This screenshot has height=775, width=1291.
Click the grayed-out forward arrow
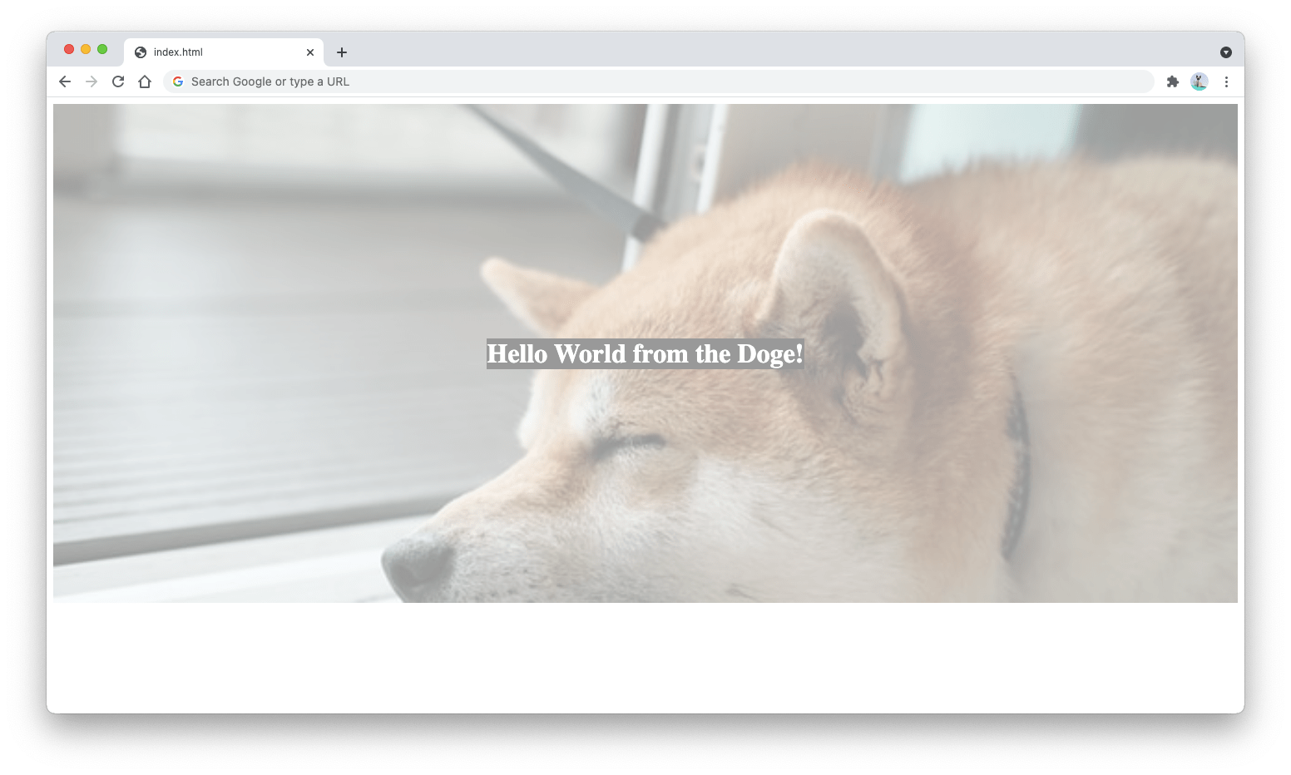91,81
